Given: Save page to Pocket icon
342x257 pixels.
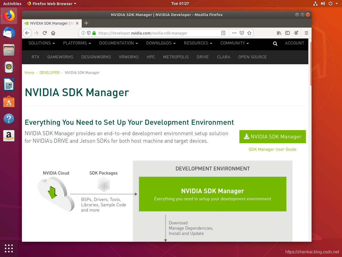Looking at the screenshot, I should coord(242,33).
